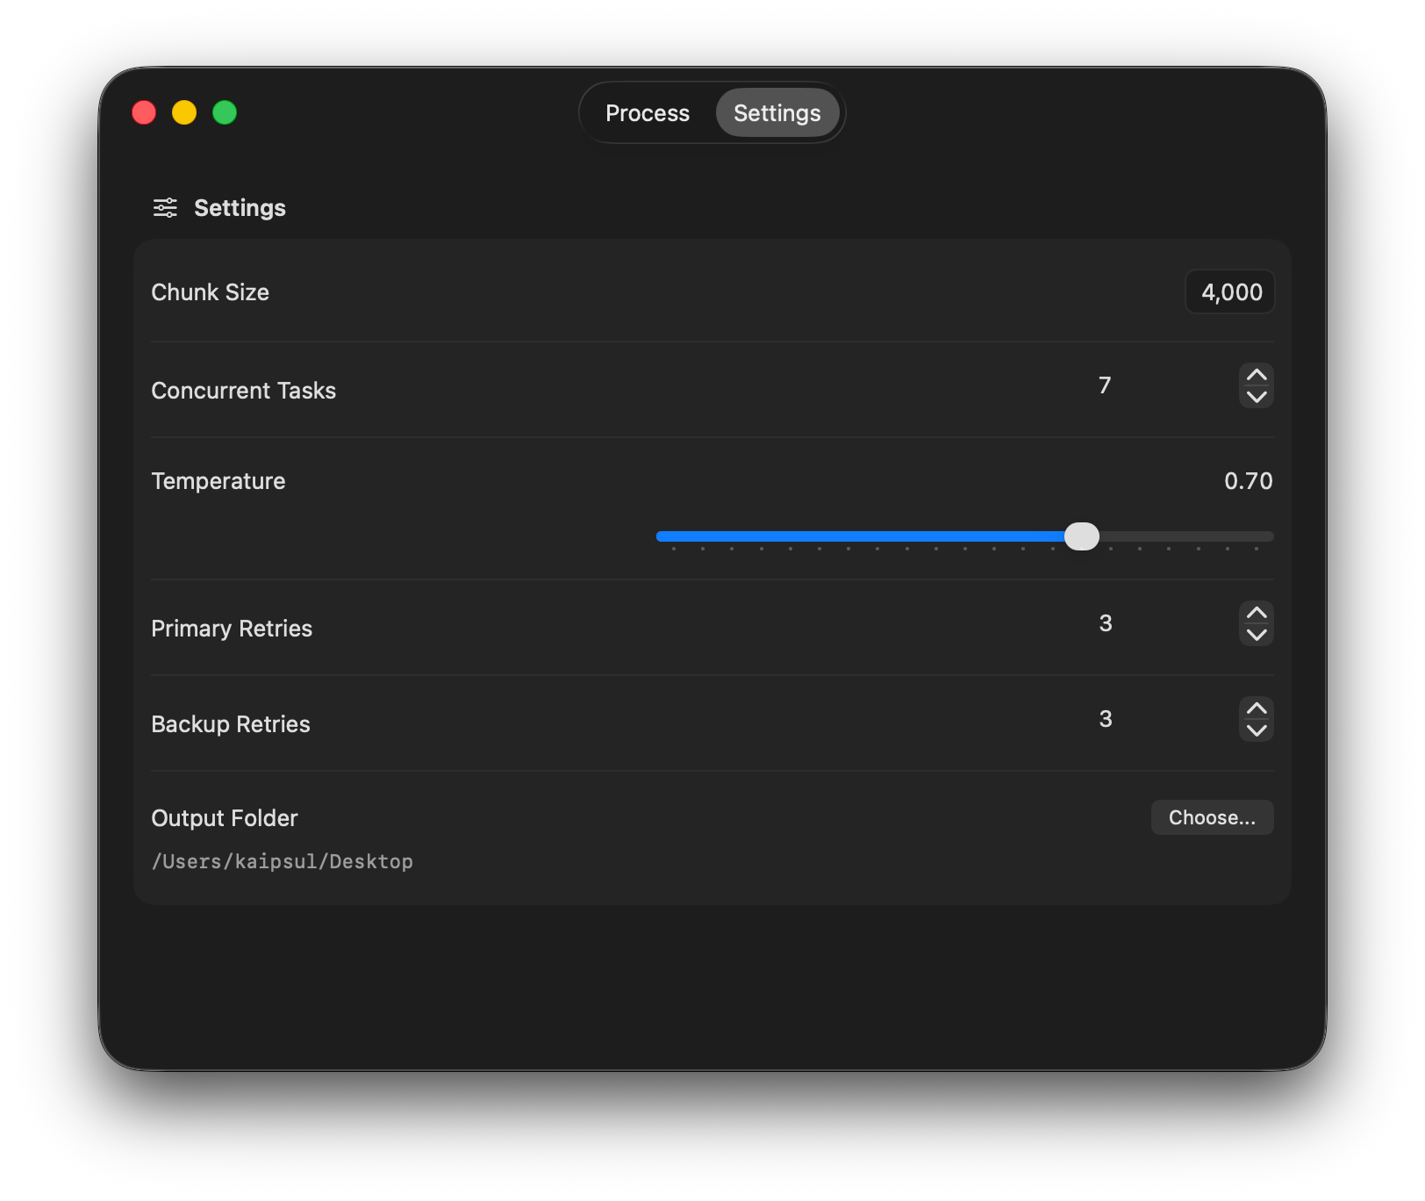Click the Temperature slider track near maximum
The width and height of the screenshot is (1425, 1201).
coord(1255,536)
